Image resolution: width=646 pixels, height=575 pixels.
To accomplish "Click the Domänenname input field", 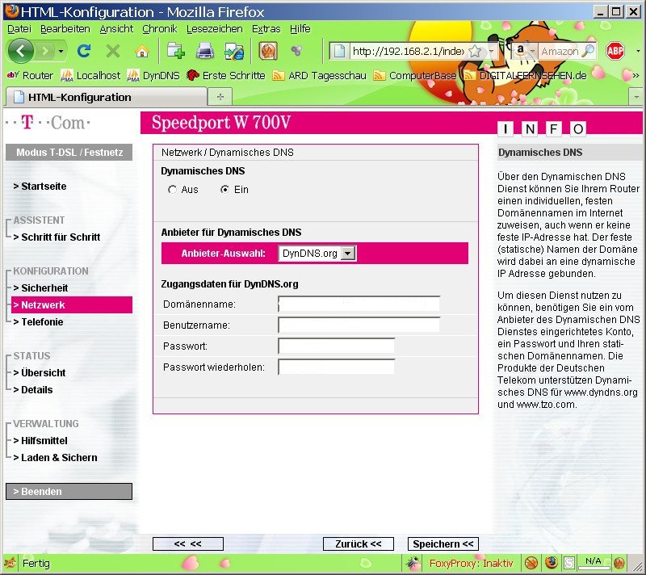I will (x=359, y=304).
